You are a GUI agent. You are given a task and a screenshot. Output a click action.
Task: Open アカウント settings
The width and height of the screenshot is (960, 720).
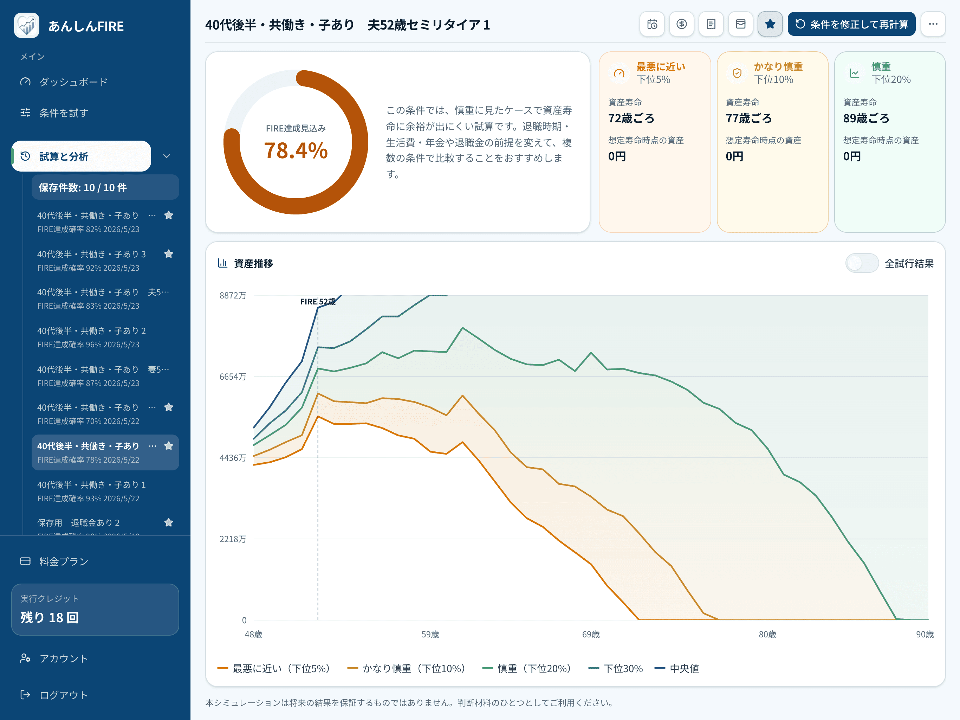click(x=95, y=658)
